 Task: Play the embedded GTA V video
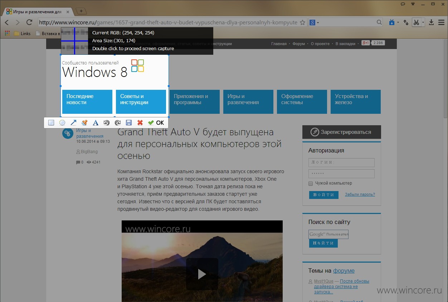(x=202, y=274)
